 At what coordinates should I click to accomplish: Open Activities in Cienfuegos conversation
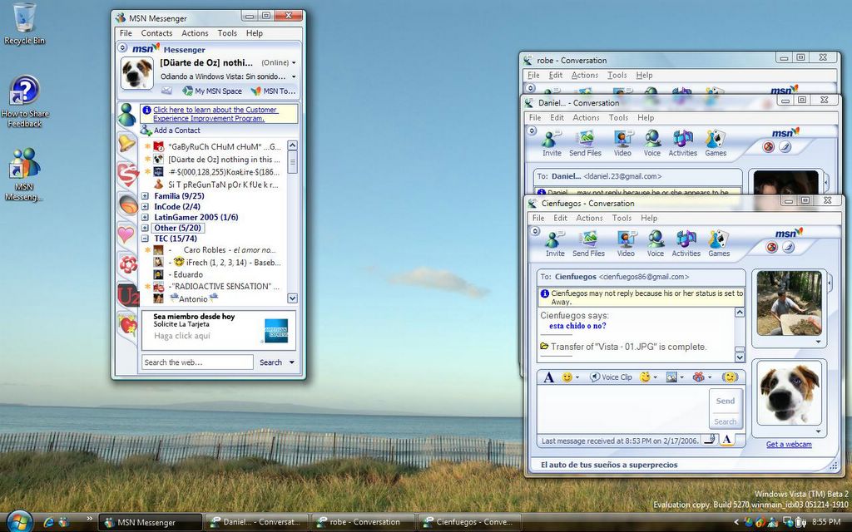(686, 244)
